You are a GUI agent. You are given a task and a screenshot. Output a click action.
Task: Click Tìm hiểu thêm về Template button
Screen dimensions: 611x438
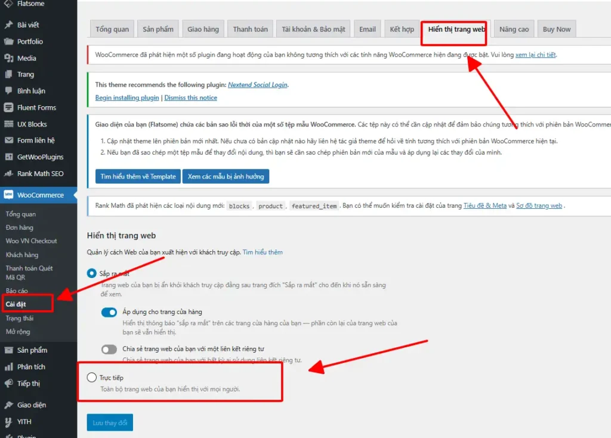(138, 177)
